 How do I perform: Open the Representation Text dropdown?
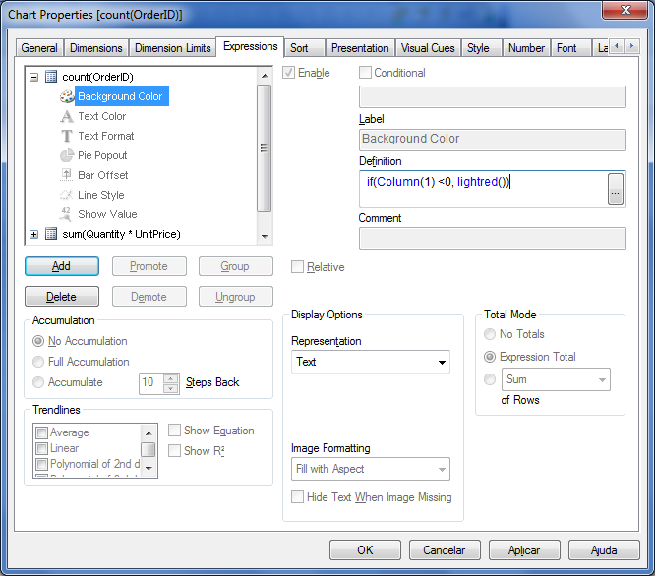[371, 362]
